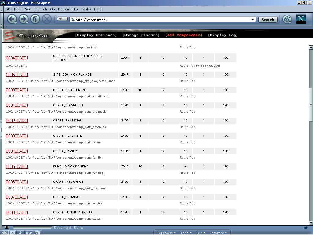Click the Forward navigation arrow
This screenshot has height=235, width=313.
click(23, 19)
